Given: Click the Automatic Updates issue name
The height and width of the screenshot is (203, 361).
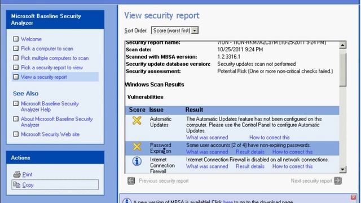Looking at the screenshot, I should point(160,122).
